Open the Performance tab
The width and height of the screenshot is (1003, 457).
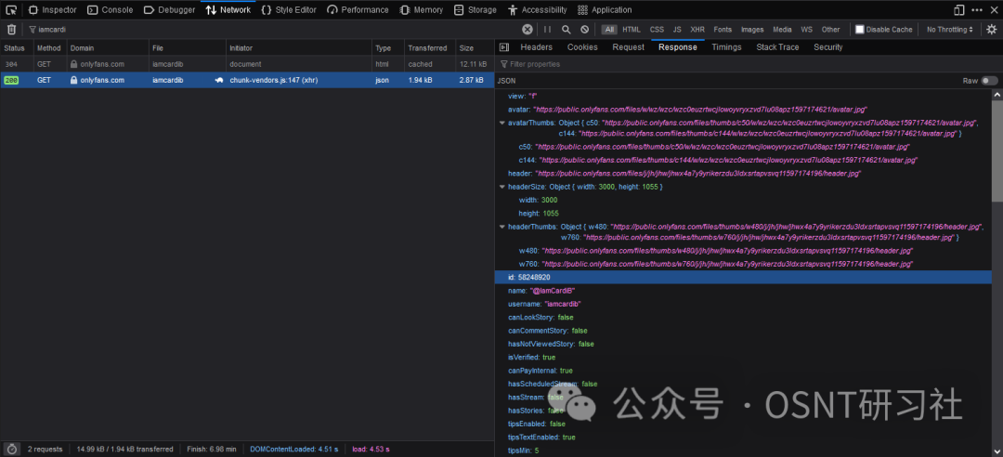click(x=358, y=9)
